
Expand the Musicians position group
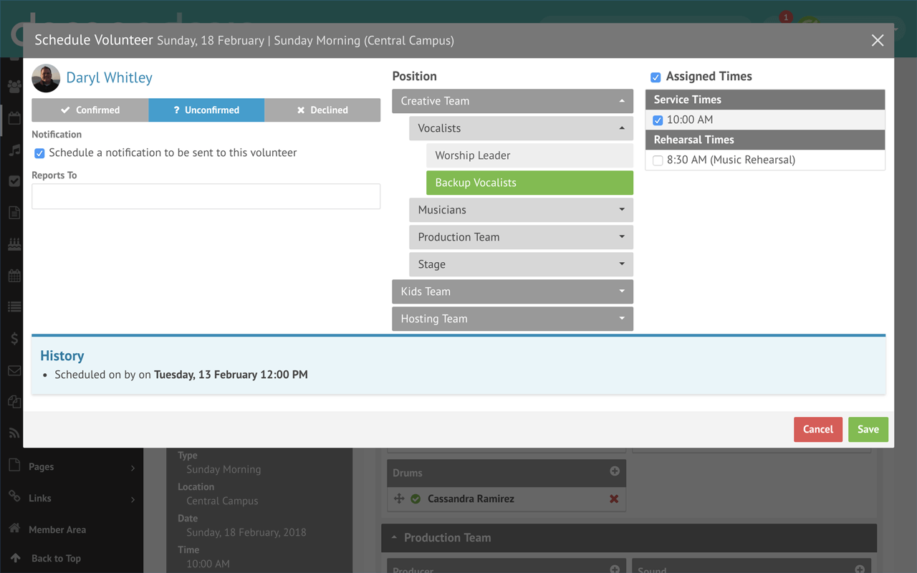point(521,210)
